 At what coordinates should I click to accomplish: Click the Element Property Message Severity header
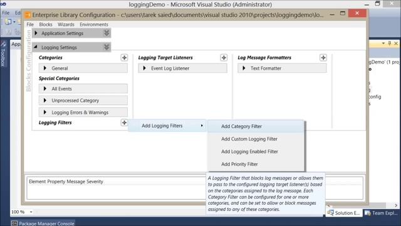[x=66, y=181]
